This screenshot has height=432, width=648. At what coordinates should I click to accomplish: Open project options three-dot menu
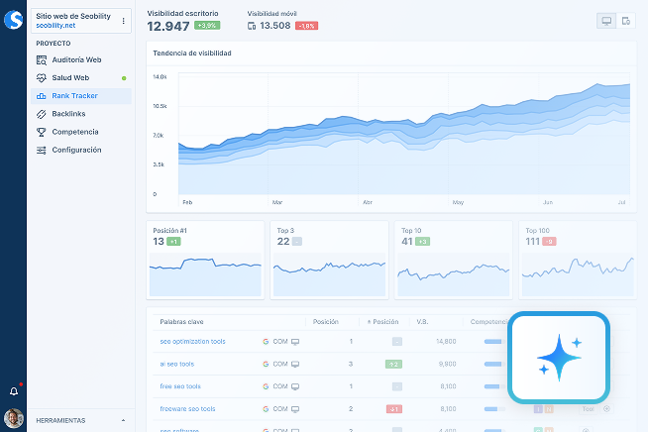pos(123,21)
